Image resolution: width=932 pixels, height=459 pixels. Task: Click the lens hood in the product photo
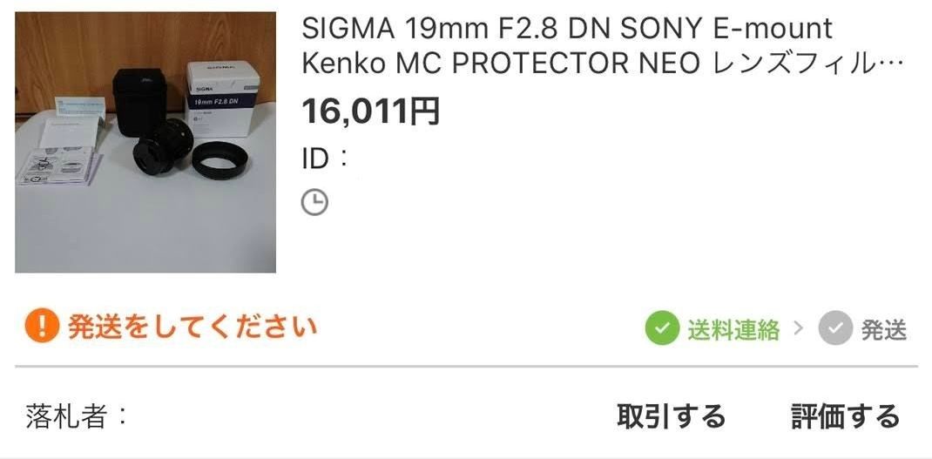tap(219, 159)
